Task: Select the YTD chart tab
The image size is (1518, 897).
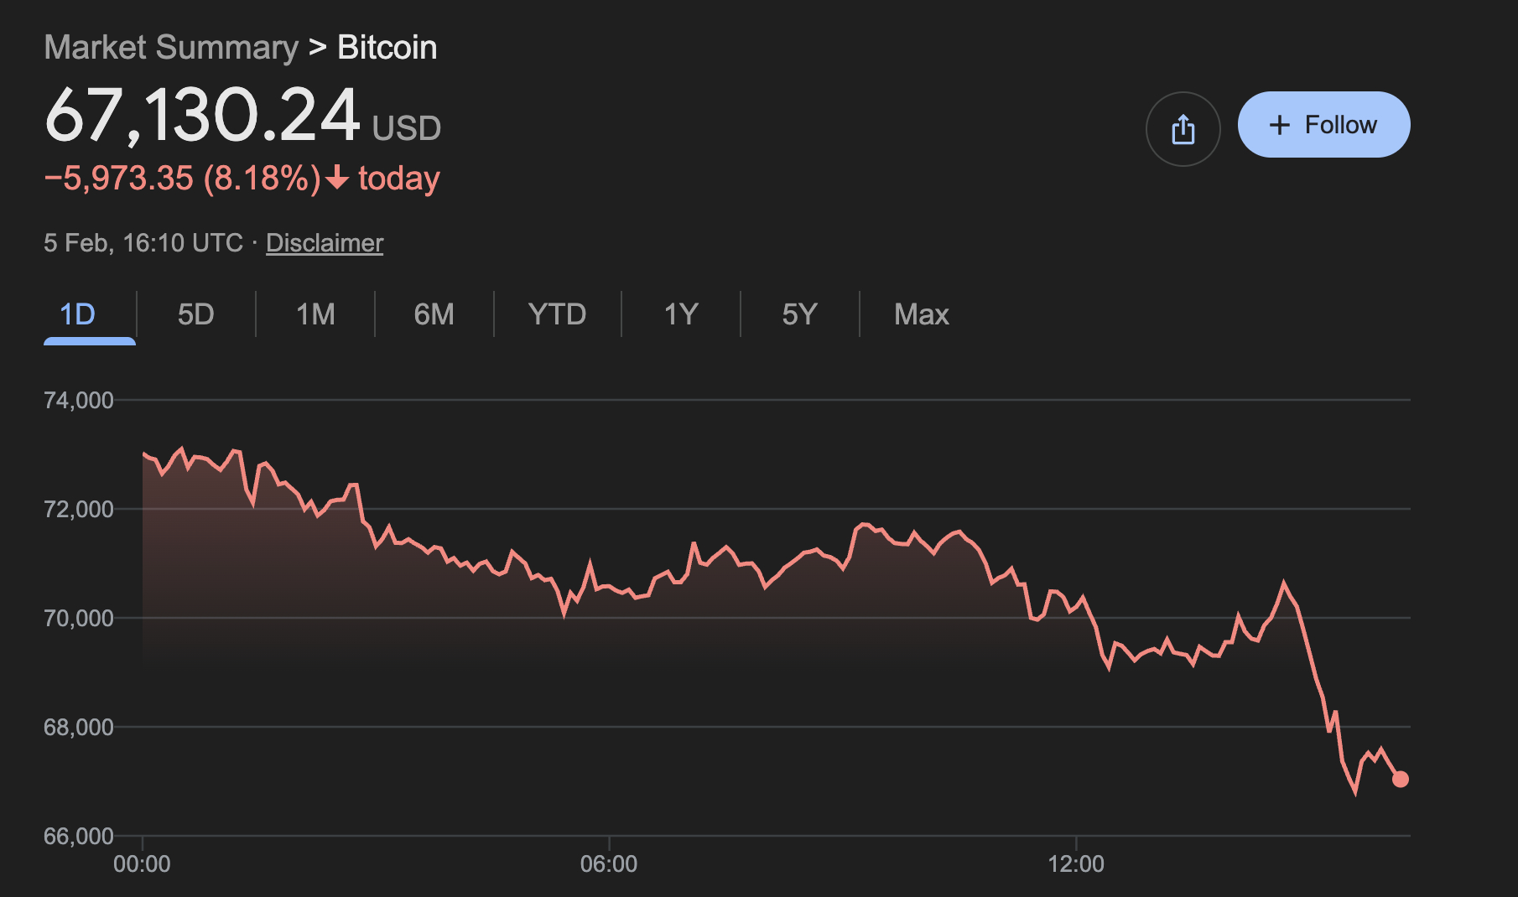Action: pyautogui.click(x=557, y=314)
